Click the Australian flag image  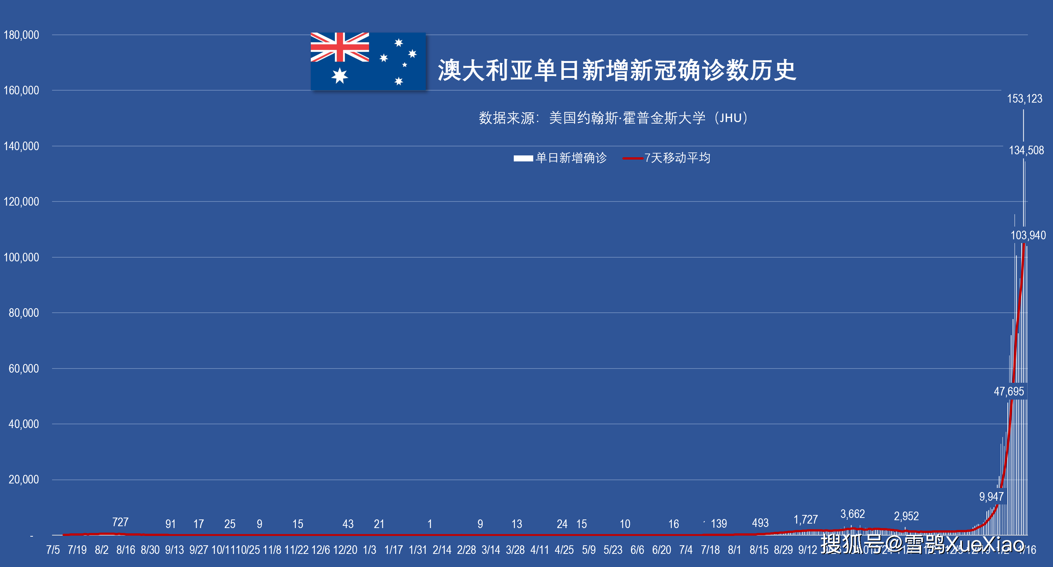368,61
